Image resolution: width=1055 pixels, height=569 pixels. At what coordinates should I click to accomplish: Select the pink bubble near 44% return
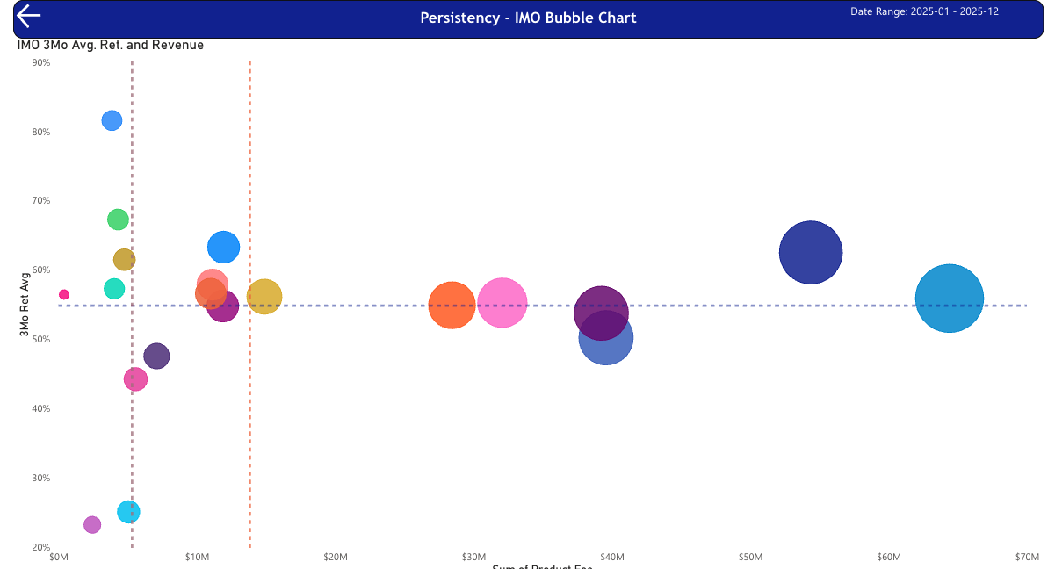pos(136,378)
